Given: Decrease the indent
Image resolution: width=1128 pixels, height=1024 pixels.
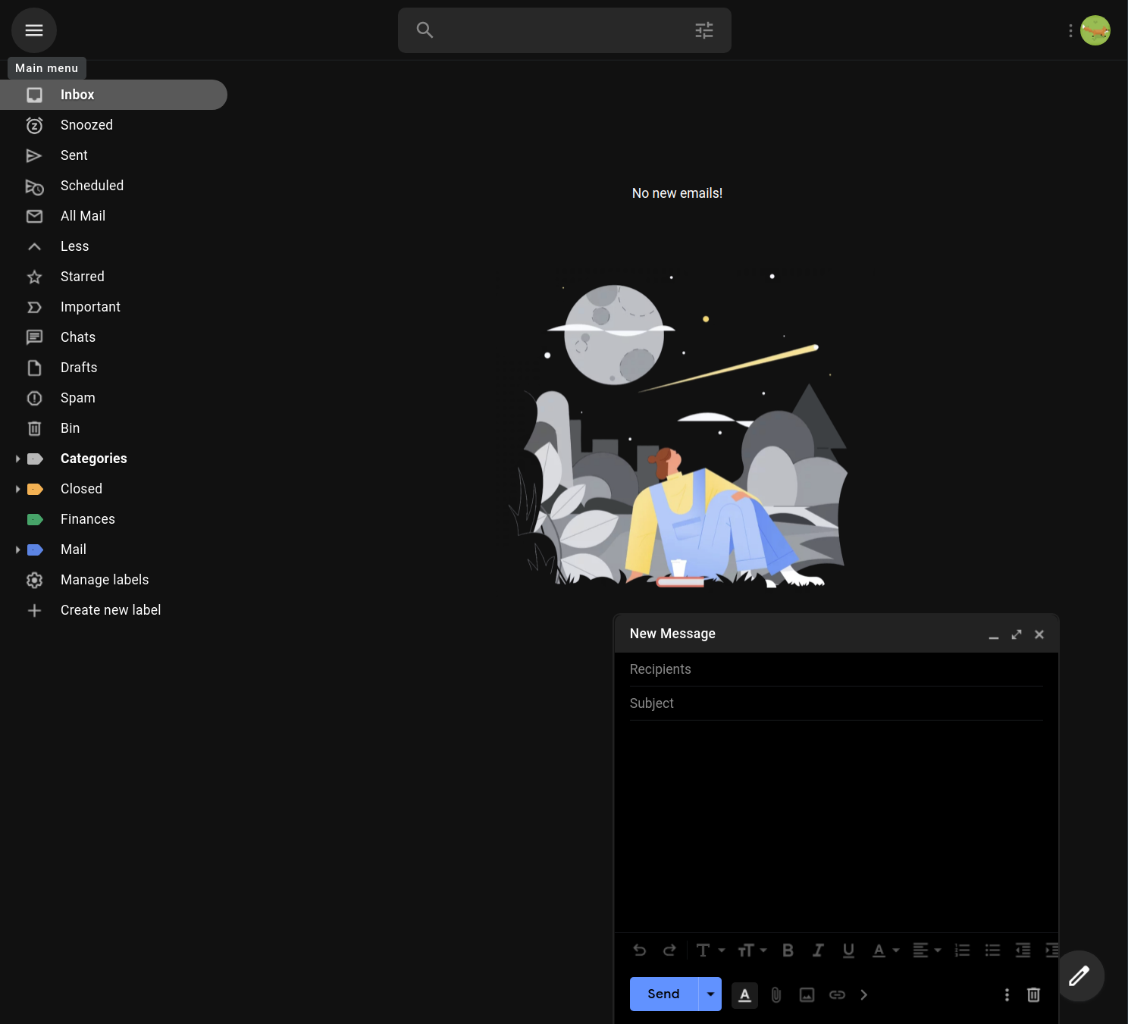Looking at the screenshot, I should [1023, 950].
